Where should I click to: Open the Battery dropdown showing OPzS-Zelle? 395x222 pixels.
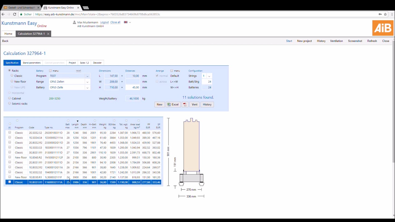coord(69,88)
